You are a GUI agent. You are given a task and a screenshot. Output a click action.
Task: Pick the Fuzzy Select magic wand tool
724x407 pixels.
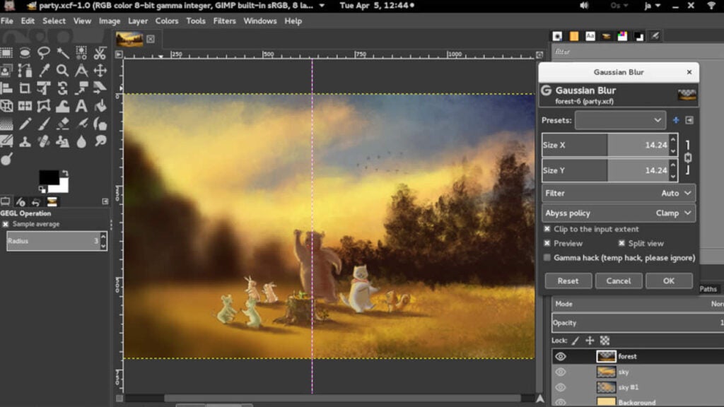point(63,53)
